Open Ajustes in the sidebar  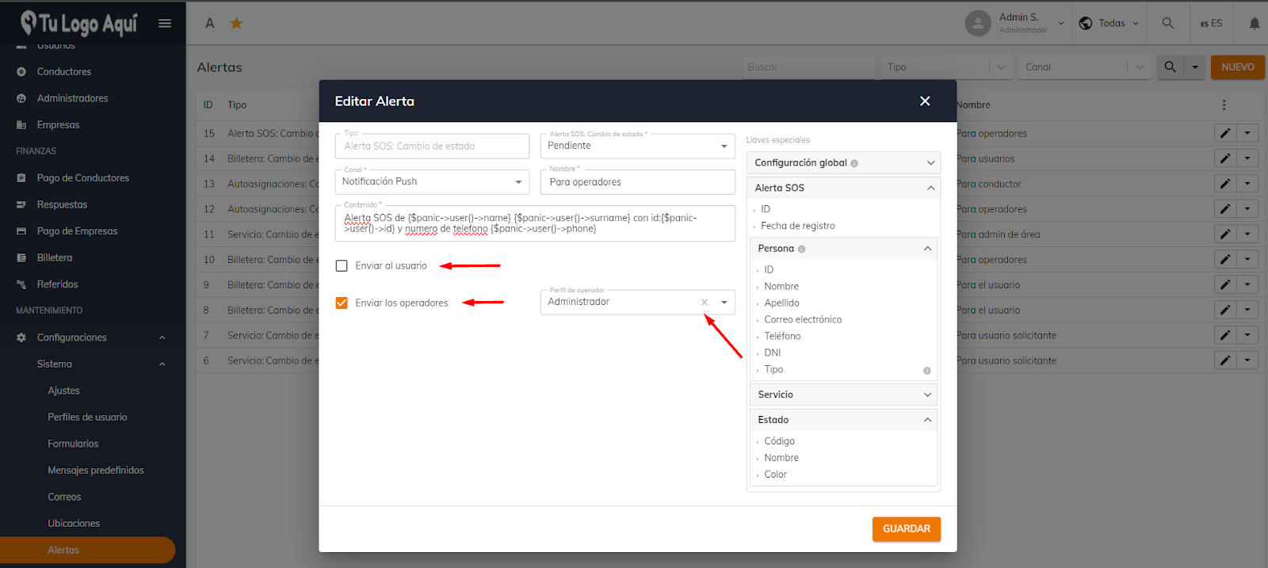coord(63,391)
